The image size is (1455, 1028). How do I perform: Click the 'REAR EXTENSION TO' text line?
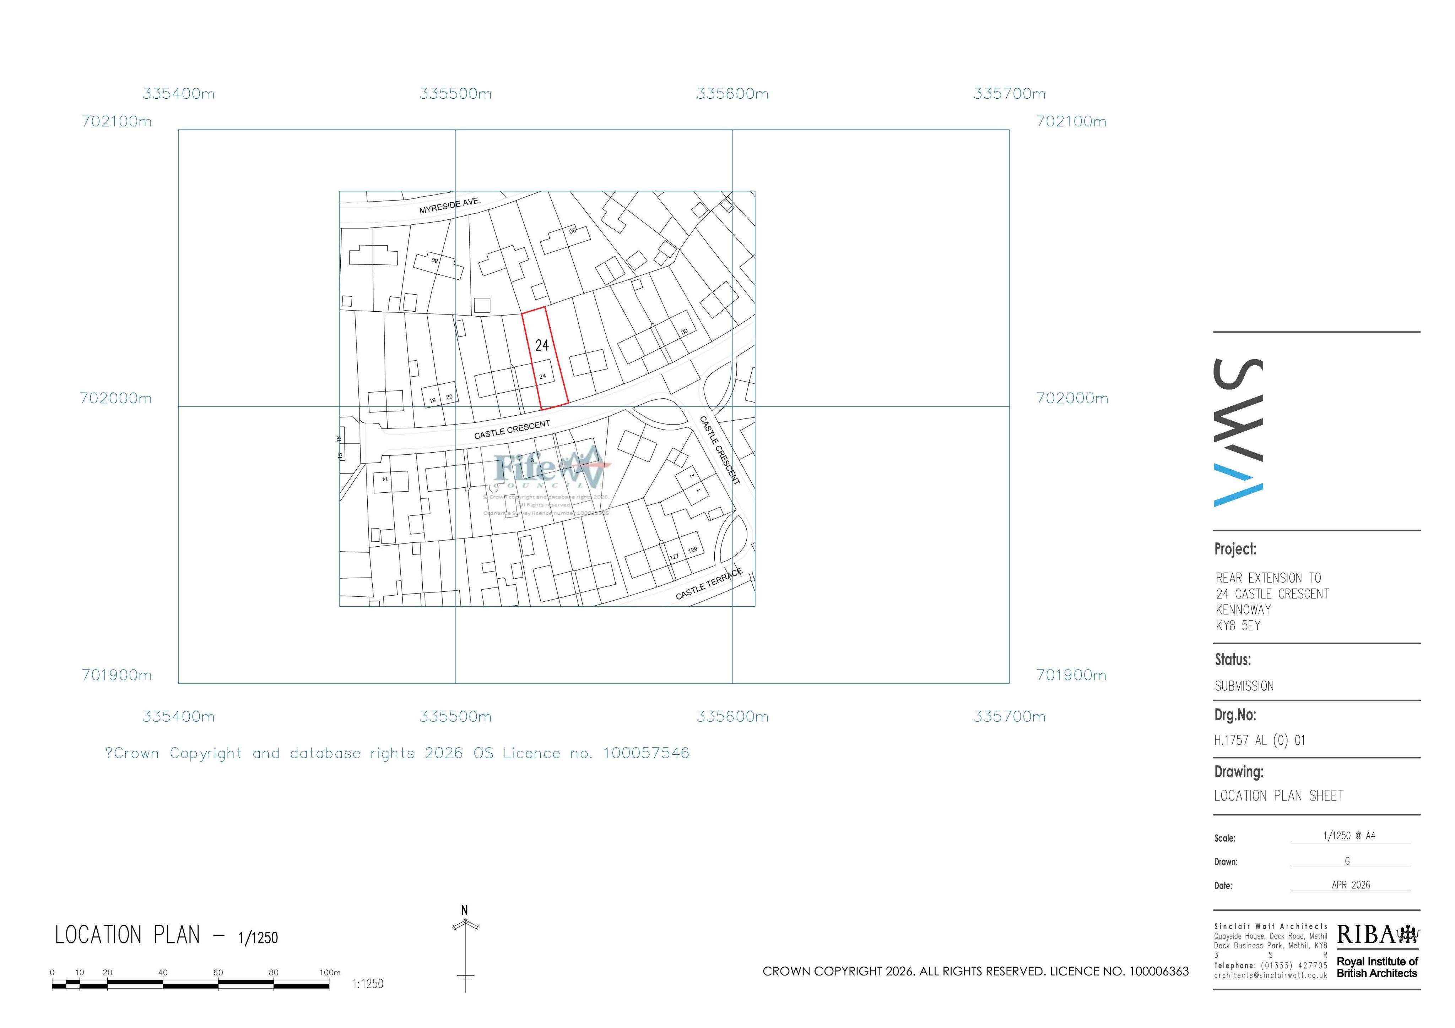point(1268,578)
